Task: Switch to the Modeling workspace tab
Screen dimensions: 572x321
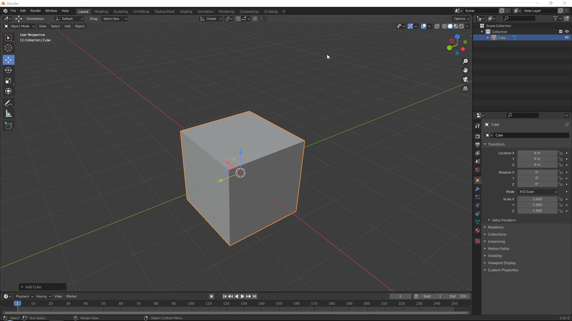Action: click(101, 12)
